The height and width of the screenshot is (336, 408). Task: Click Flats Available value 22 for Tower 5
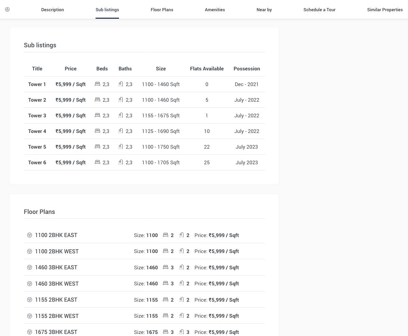207,147
